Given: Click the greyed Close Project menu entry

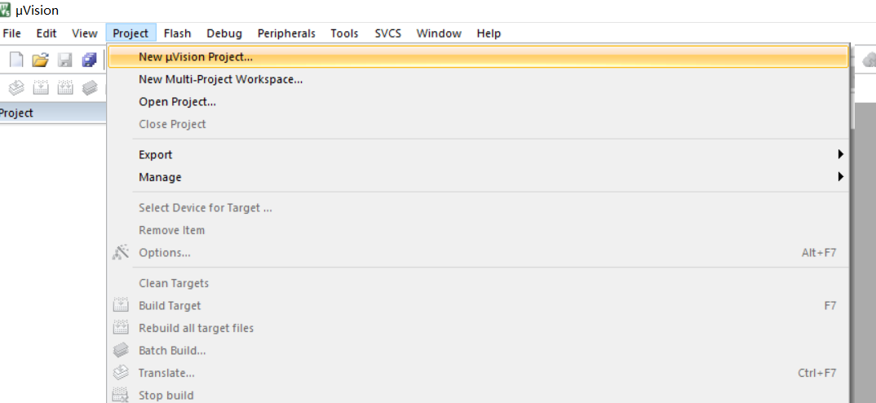Looking at the screenshot, I should tap(478, 124).
